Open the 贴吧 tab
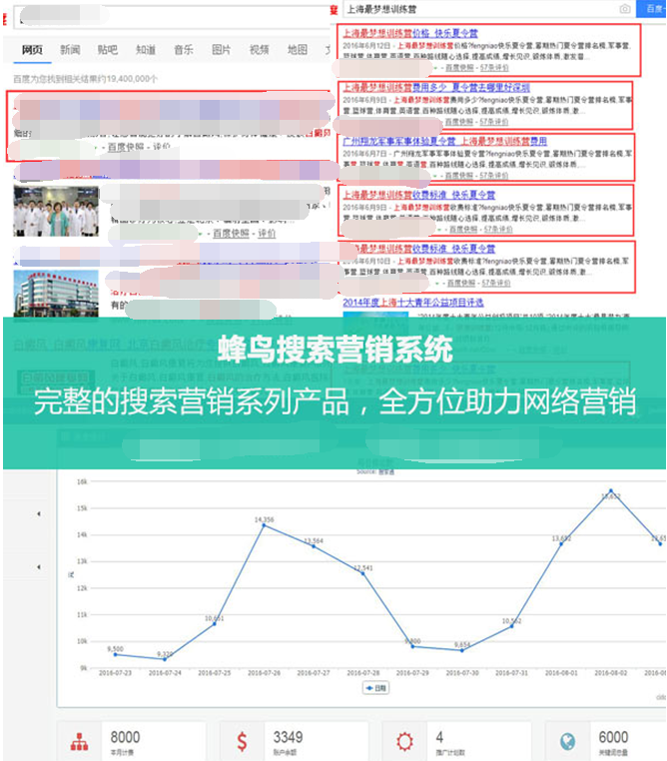 [x=108, y=50]
